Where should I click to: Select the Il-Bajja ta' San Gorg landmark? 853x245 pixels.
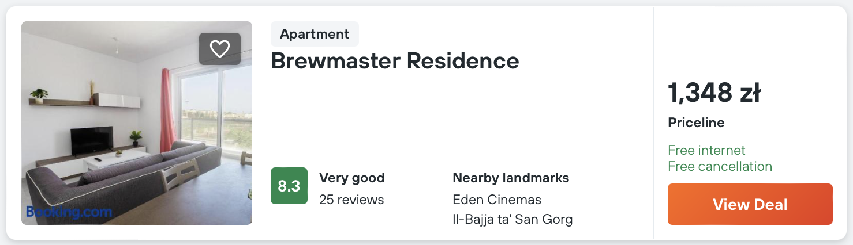[512, 219]
